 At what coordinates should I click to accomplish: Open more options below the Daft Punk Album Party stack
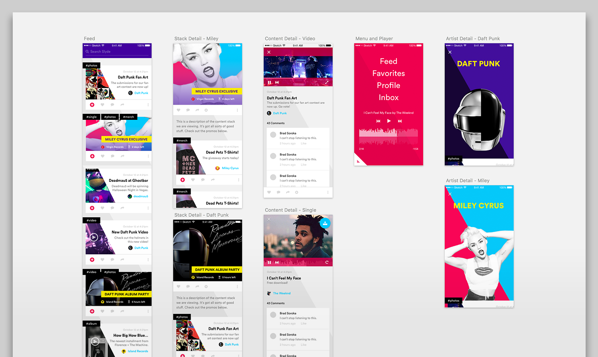tap(237, 286)
